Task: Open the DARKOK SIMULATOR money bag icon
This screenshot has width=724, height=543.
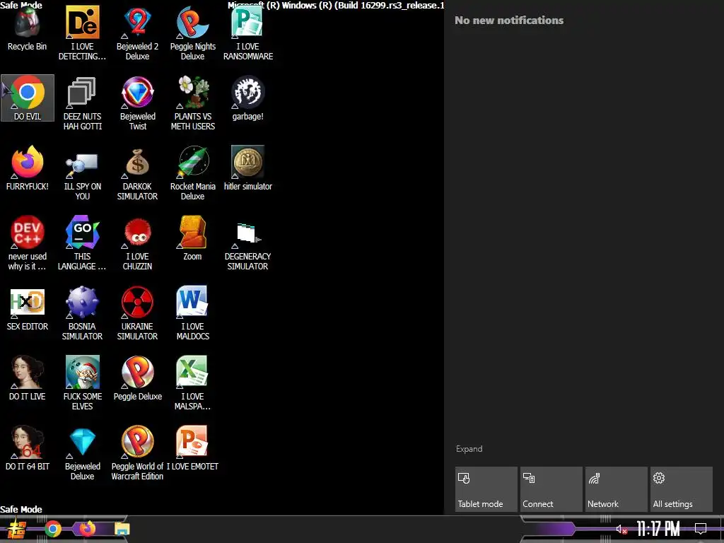Action: (x=137, y=174)
